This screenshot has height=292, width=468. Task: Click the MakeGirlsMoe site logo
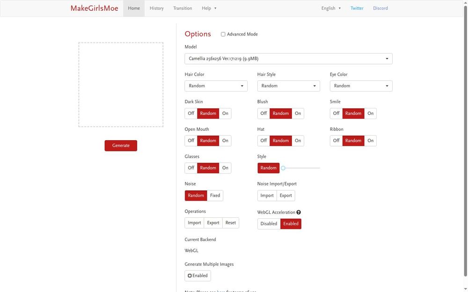point(95,8)
